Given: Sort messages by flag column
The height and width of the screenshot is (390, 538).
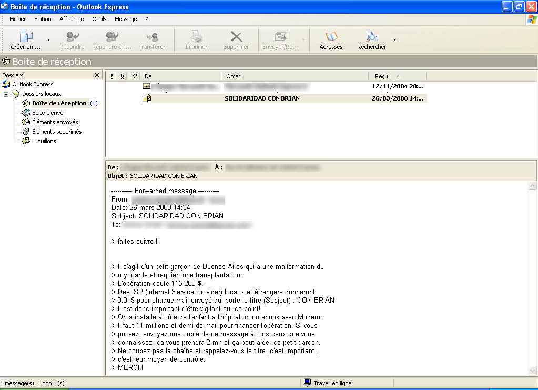Looking at the screenshot, I should [135, 76].
